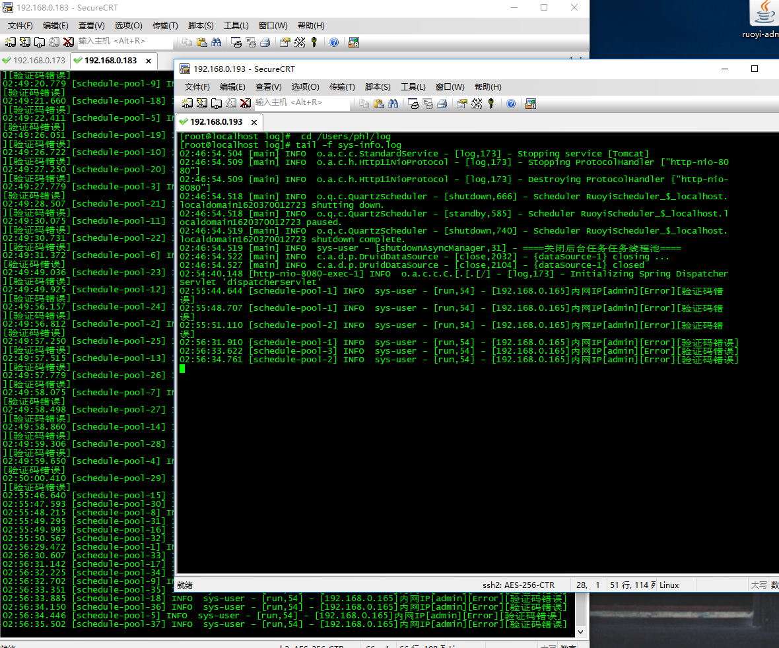Click SecureFX icon in 192.168.0.183 window toolbar
This screenshot has width=779, height=648.
(x=354, y=42)
